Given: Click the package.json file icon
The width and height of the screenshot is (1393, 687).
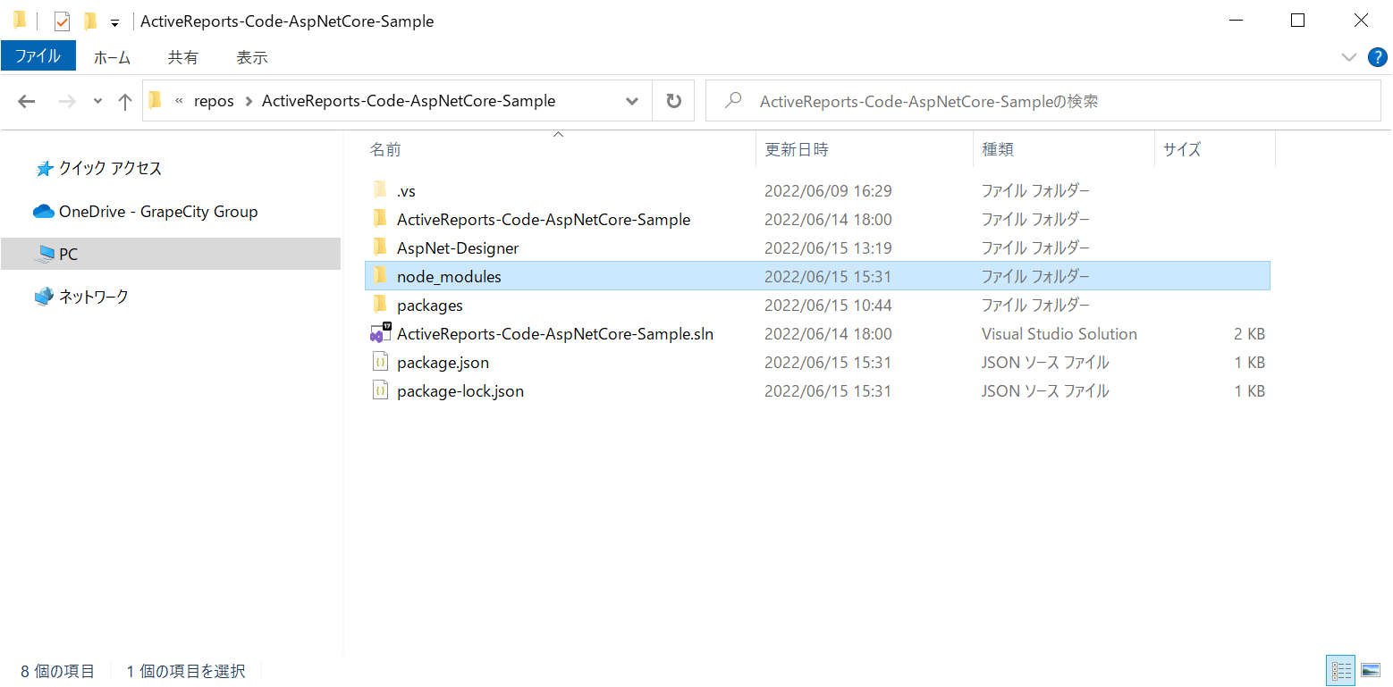Looking at the screenshot, I should (380, 362).
